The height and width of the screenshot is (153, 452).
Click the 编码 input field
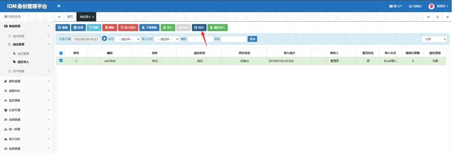pos(200,39)
